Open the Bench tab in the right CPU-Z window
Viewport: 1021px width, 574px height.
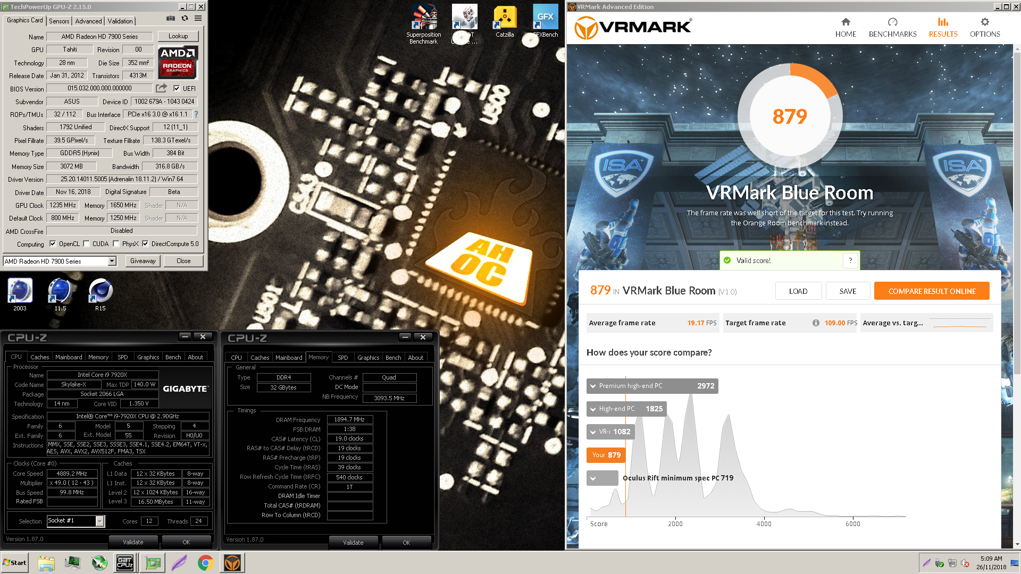click(x=393, y=358)
